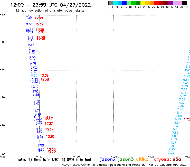Click the value '6.88' on the right track
190x167 pixels.
pos(173,146)
